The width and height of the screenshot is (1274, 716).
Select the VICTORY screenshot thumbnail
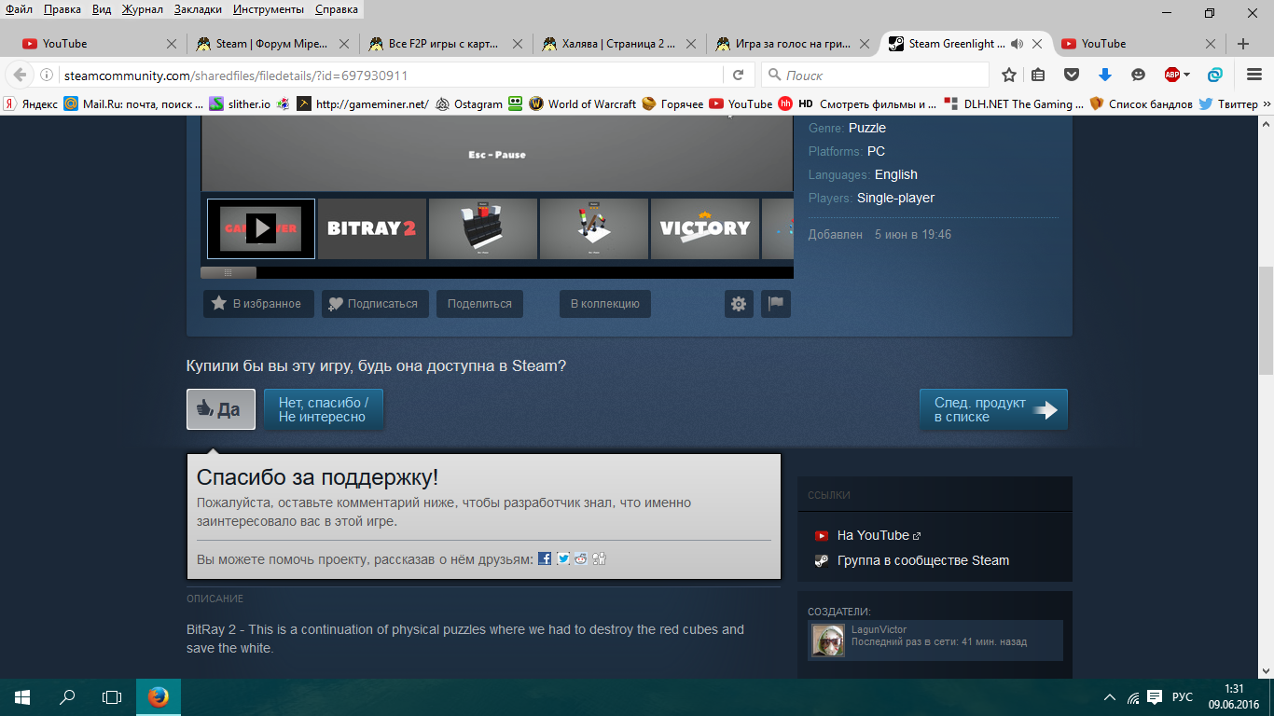pyautogui.click(x=705, y=228)
